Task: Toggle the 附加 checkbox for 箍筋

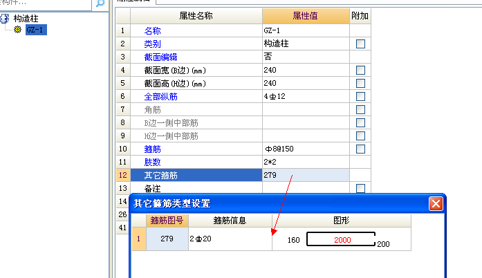Action: click(x=360, y=149)
